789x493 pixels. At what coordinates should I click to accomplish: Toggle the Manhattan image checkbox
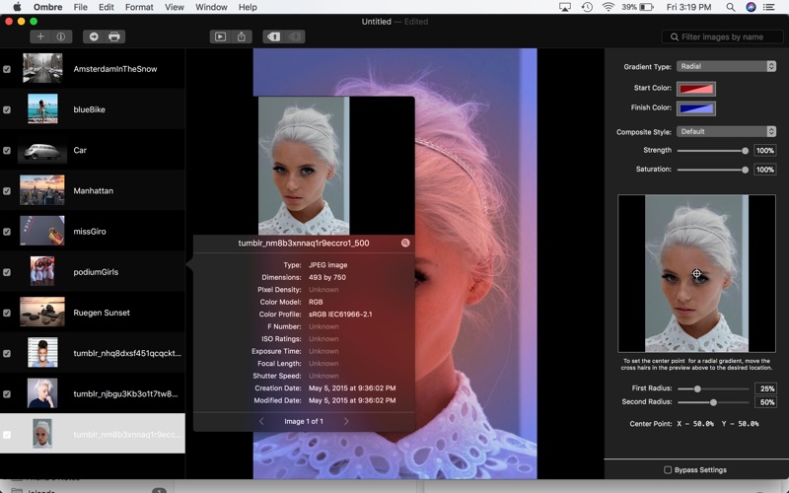pyautogui.click(x=7, y=190)
